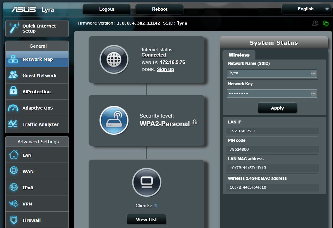Open the English language dropdown

(306, 9)
